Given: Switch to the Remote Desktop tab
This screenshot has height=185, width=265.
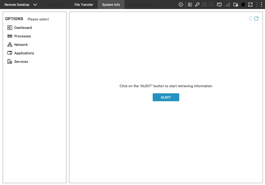Looking at the screenshot, I should click(17, 5).
